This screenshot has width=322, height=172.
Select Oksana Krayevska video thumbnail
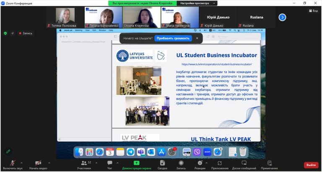[142, 17]
